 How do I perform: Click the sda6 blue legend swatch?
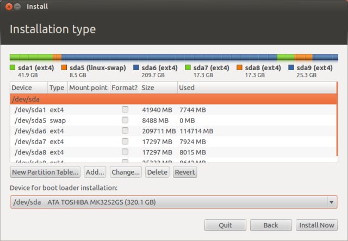click(x=136, y=67)
